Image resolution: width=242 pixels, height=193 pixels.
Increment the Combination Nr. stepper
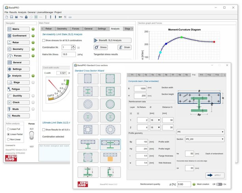click(x=73, y=46)
